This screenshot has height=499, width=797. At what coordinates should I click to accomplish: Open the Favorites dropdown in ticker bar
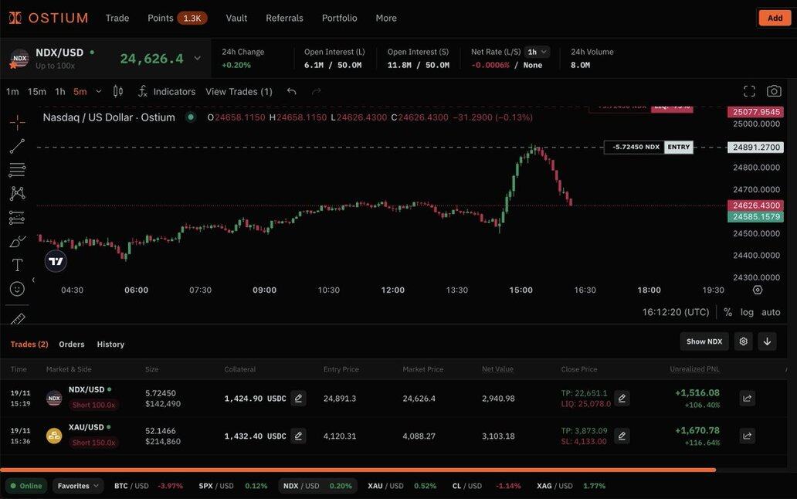(x=78, y=486)
